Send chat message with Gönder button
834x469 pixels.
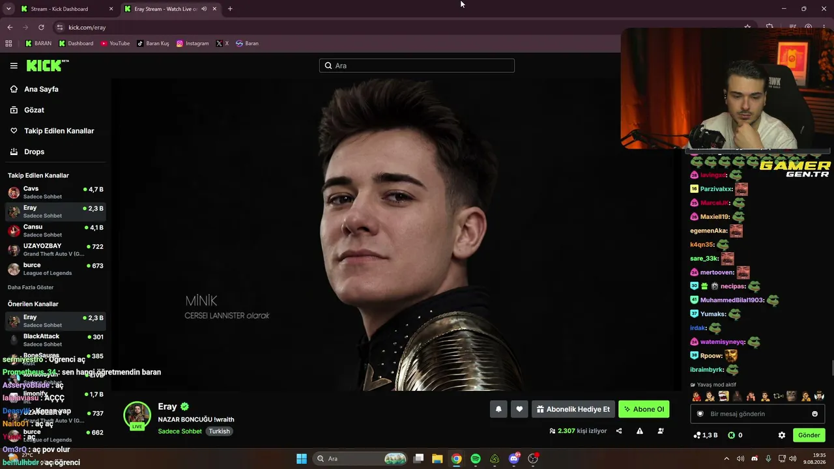click(809, 435)
